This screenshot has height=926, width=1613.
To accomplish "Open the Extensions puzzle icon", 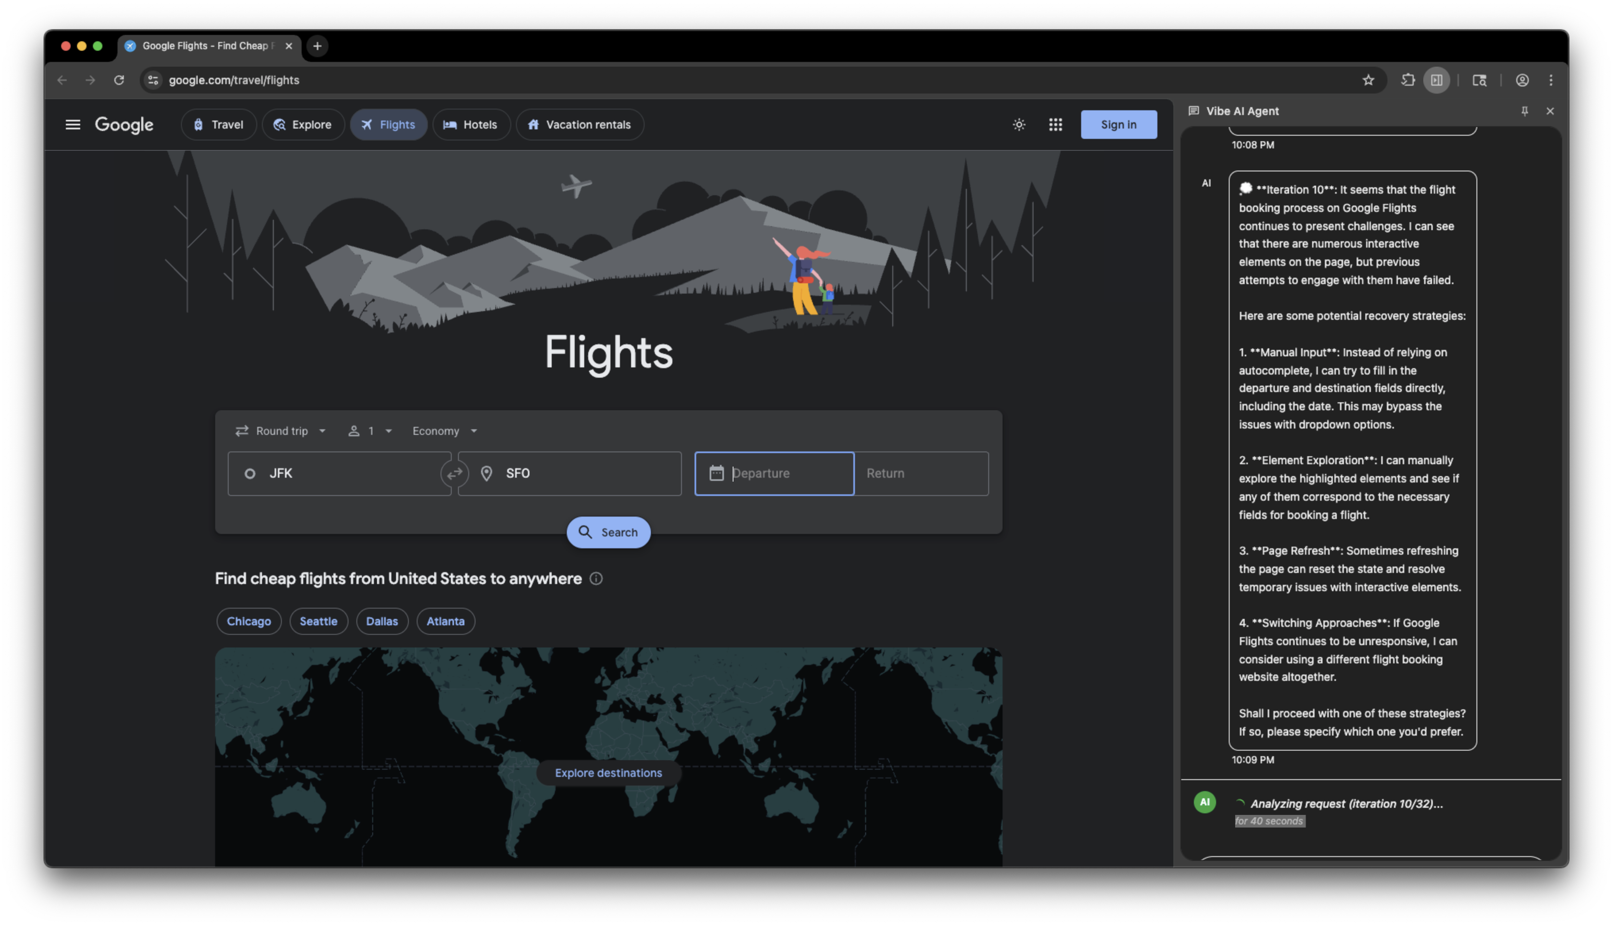I will 1407,80.
